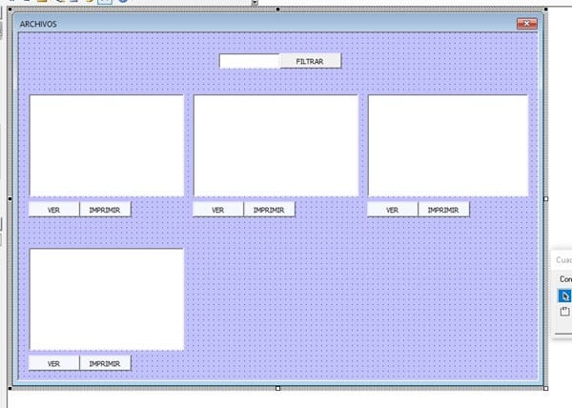The image size is (572, 408).
Task: Choose the Select Objects arrow in the toolbox
Action: pyautogui.click(x=565, y=296)
